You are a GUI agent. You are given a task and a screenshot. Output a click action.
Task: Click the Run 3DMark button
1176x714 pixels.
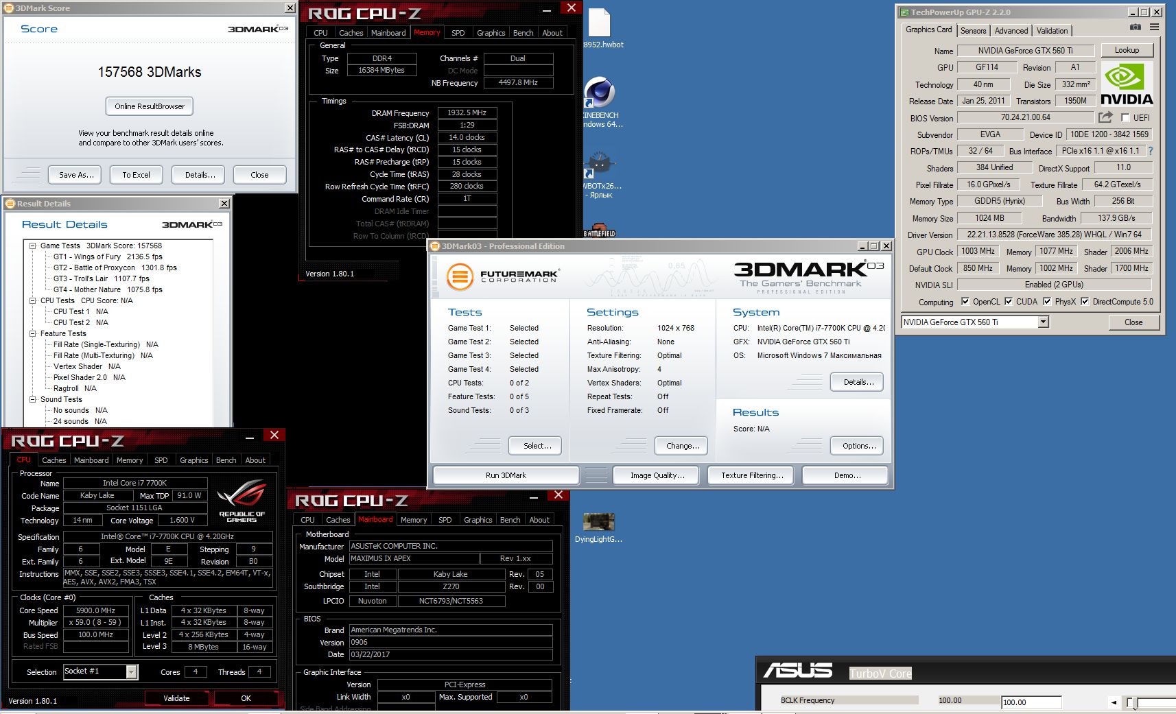click(506, 475)
